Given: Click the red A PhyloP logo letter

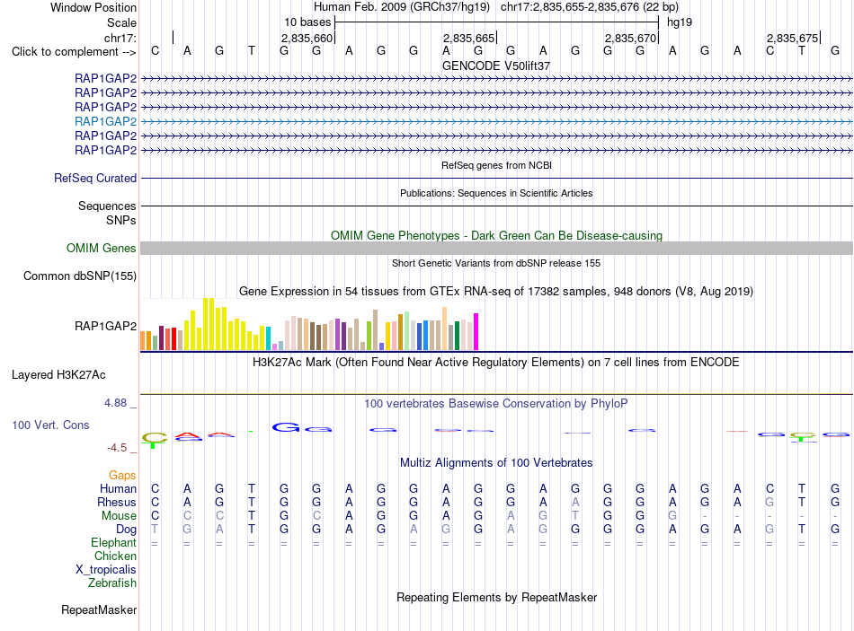Looking at the screenshot, I should 187,435.
